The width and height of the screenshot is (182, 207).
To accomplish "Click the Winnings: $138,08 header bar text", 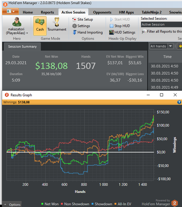I will (16, 102).
